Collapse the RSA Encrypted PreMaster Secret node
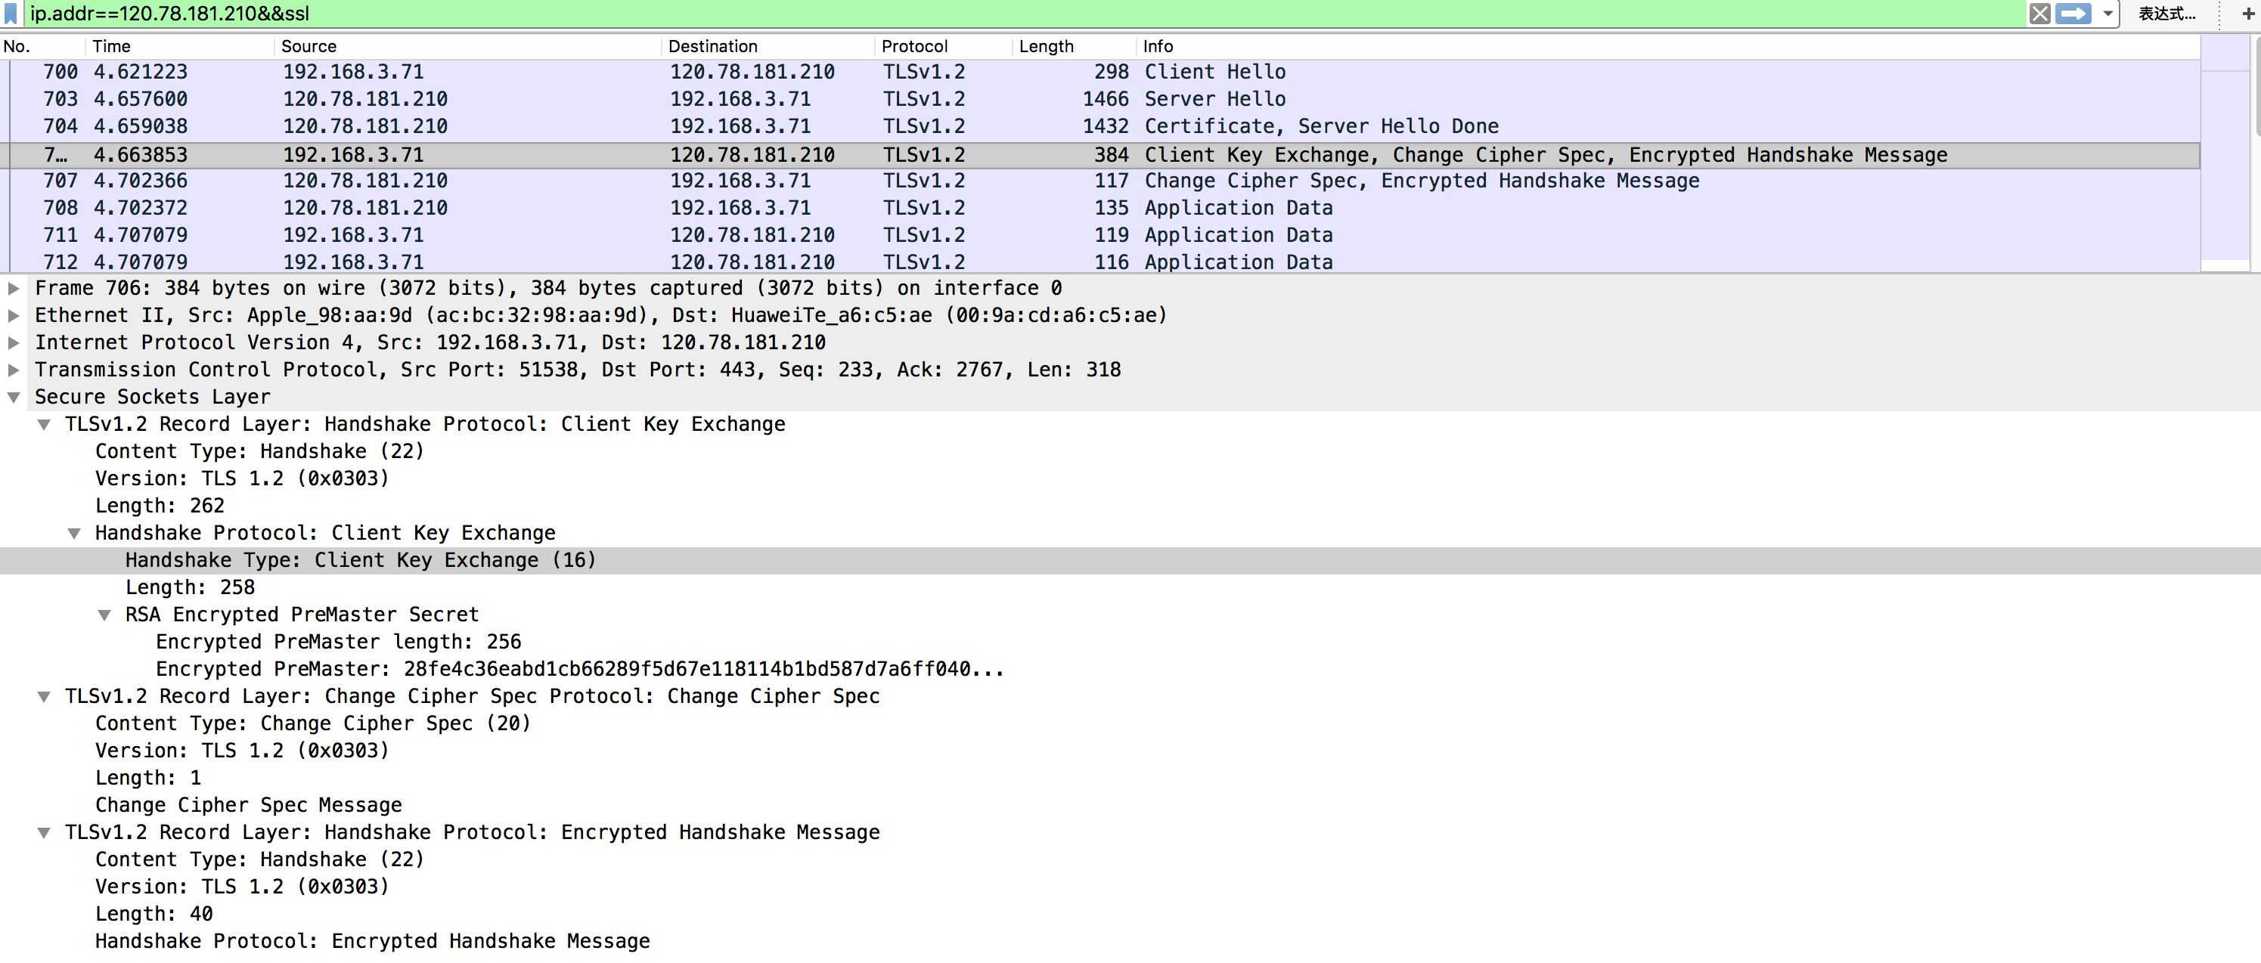Image resolution: width=2261 pixels, height=963 pixels. [x=104, y=614]
